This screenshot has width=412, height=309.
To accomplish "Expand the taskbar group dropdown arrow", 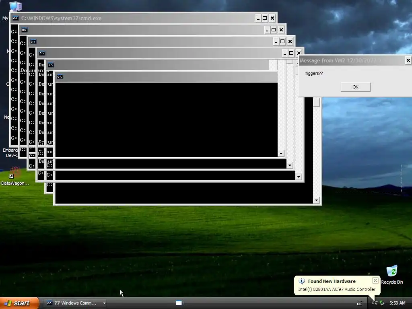I will [x=104, y=303].
